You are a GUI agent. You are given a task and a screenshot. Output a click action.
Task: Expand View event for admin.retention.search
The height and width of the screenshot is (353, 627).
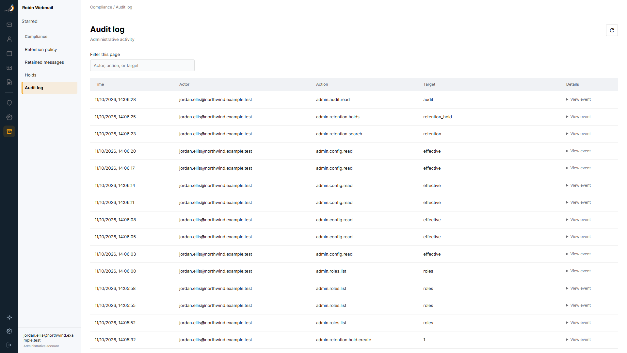point(578,134)
